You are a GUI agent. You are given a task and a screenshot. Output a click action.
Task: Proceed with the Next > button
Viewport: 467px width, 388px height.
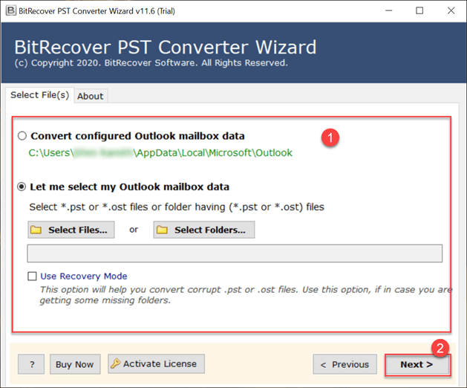point(417,364)
